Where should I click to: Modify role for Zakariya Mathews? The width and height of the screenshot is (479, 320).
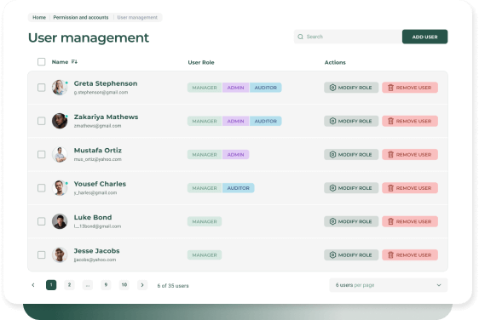tap(351, 121)
